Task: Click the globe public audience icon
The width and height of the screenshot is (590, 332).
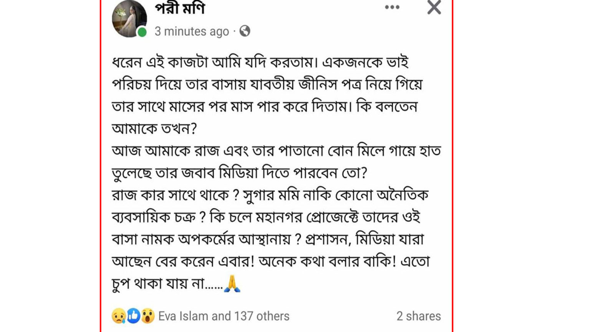Action: coord(245,31)
